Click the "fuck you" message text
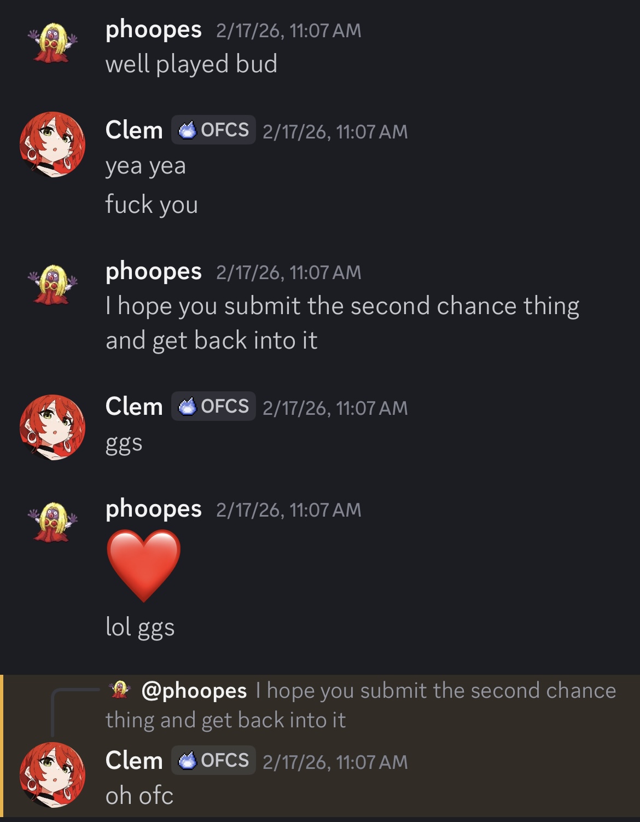Viewport: 640px width, 822px height. [152, 204]
